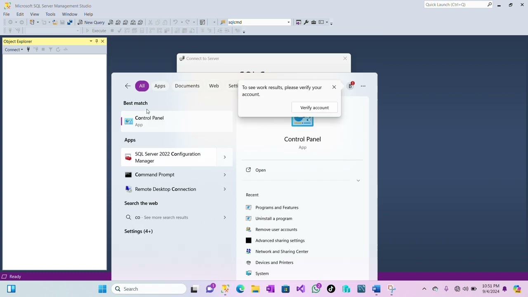Click the MDX query toolbar icon
This screenshot has height=297, width=528.
(118, 22)
